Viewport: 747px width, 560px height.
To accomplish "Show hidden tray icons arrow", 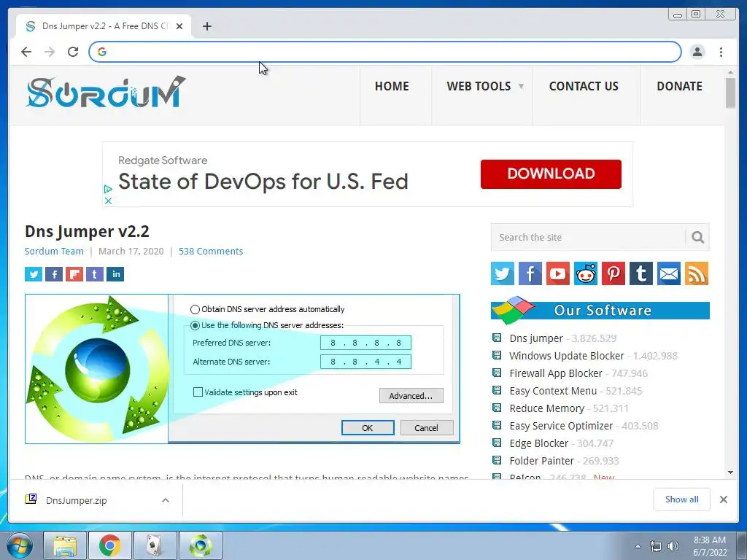I will pyautogui.click(x=638, y=546).
